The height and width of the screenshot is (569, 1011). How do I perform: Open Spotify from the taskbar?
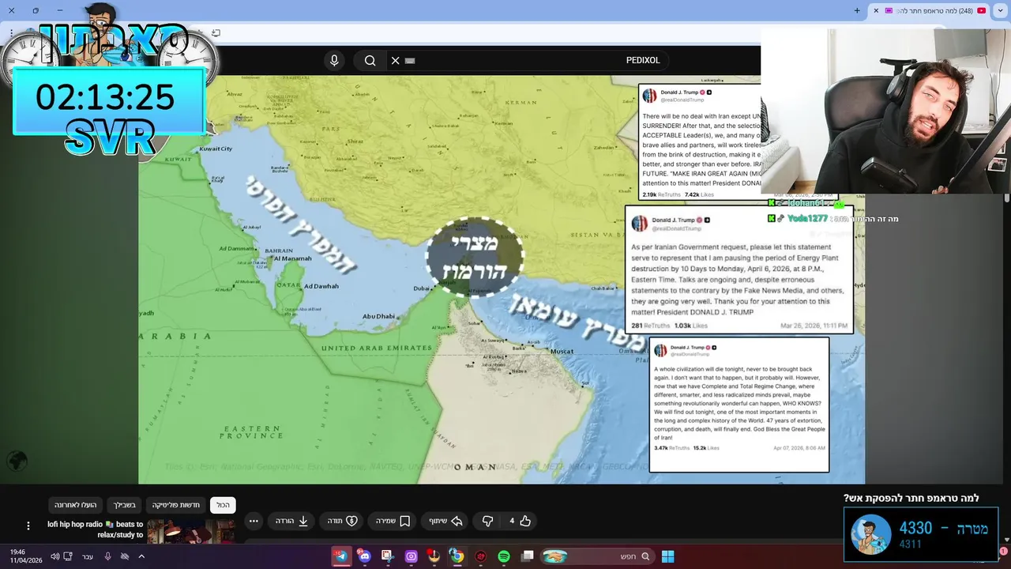pyautogui.click(x=504, y=556)
